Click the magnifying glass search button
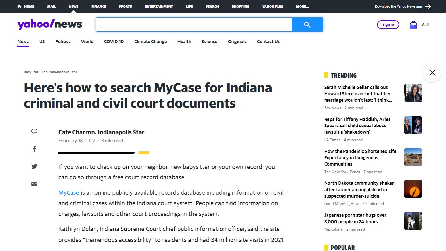The image size is (446, 251). (x=307, y=25)
